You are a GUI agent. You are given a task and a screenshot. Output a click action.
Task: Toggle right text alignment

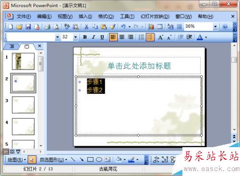(x=131, y=37)
